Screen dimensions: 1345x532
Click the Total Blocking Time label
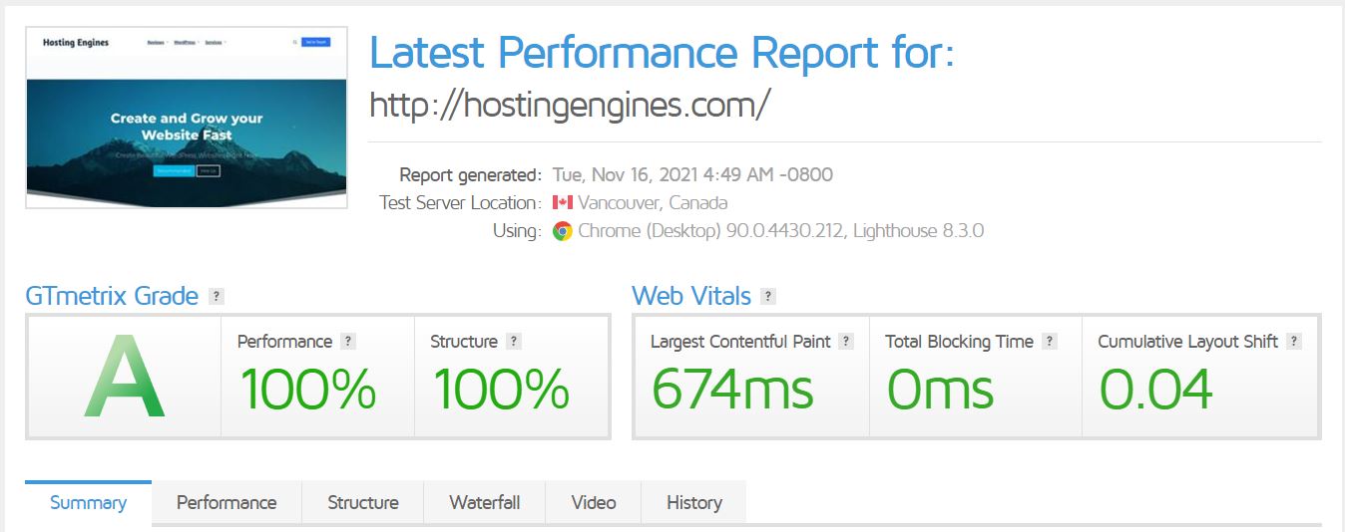tap(959, 342)
